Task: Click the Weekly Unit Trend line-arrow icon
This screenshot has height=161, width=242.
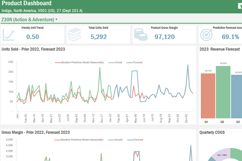Action: point(9,35)
